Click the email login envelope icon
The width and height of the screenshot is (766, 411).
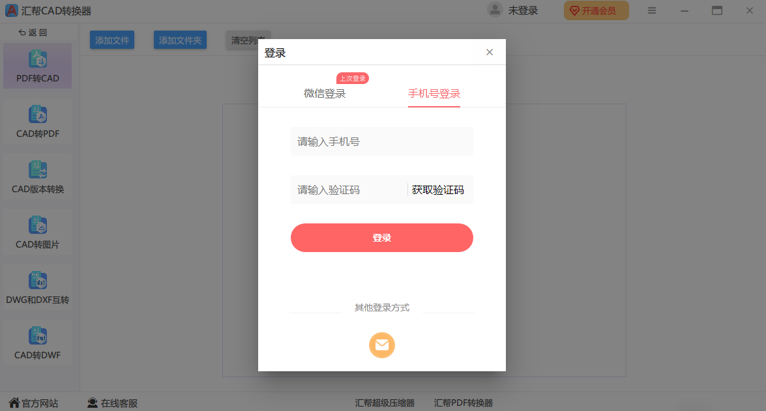(x=382, y=345)
